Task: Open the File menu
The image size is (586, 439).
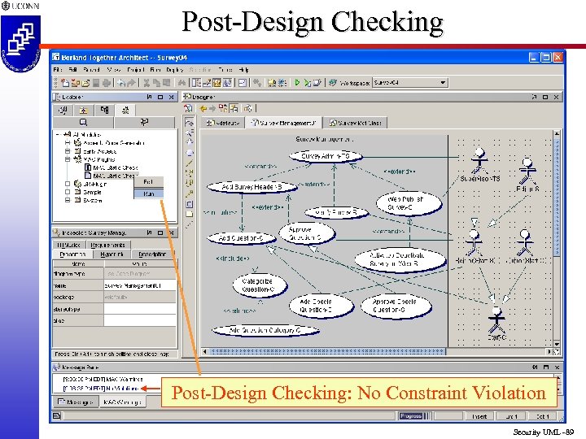Action: coord(57,69)
